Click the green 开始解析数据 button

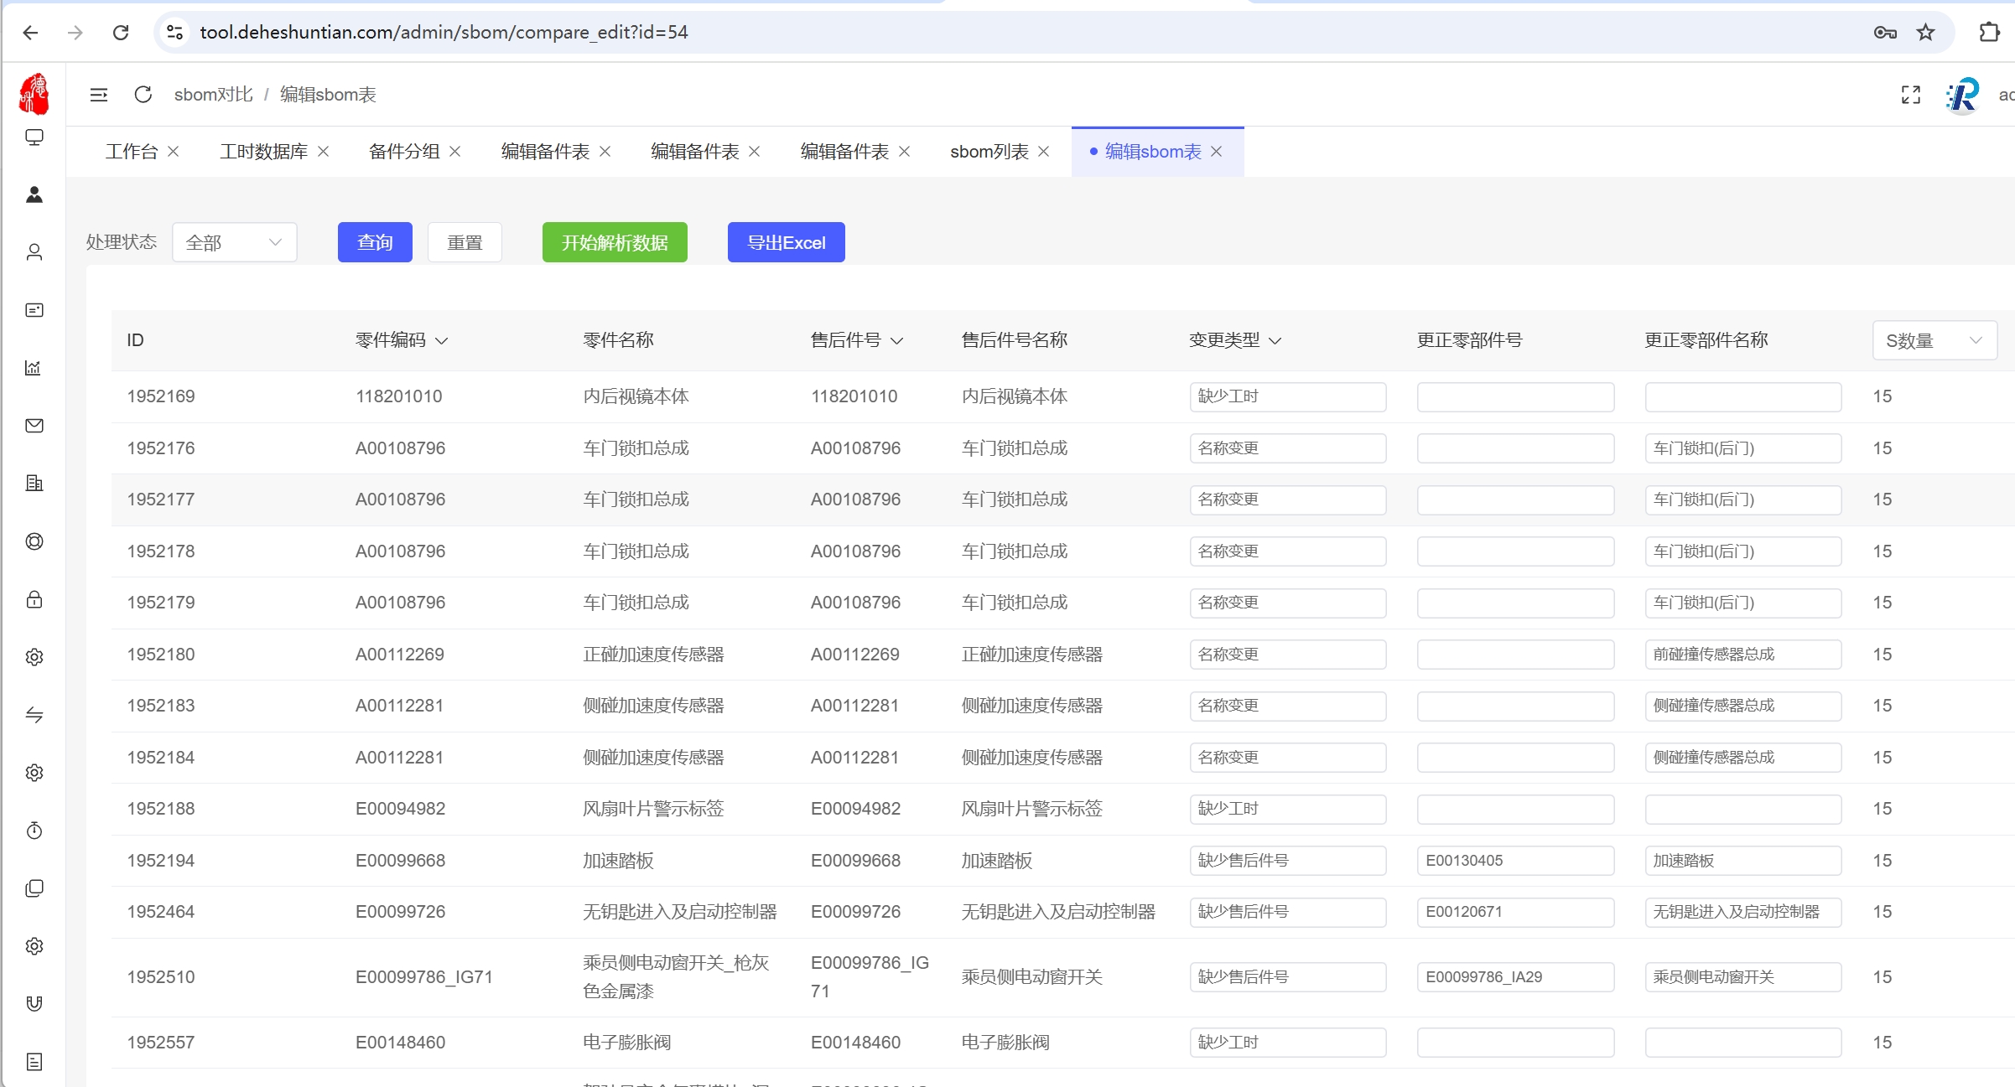615,243
